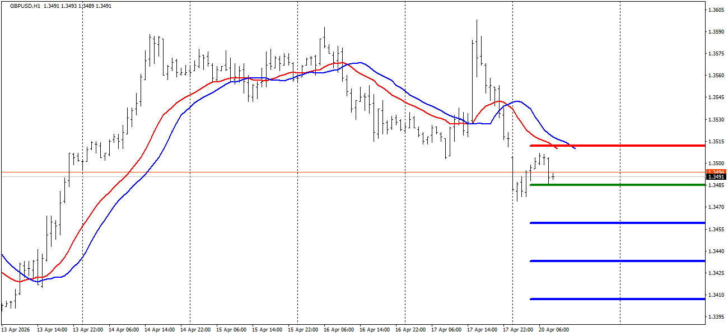
Task: Click the 1.3515 price scale label
Action: pyautogui.click(x=716, y=141)
